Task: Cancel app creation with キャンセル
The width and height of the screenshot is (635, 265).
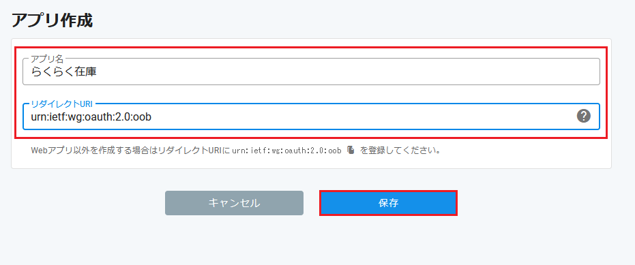Action: point(234,203)
